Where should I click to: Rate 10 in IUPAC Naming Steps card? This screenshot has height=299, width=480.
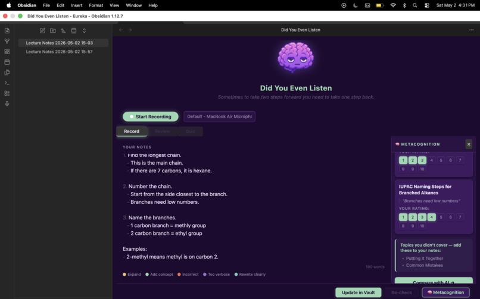click(x=422, y=226)
